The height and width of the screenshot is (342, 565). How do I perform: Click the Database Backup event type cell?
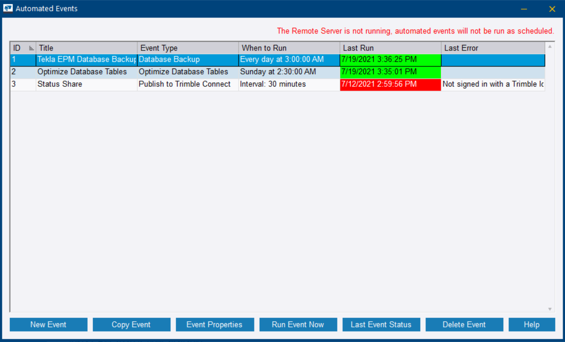188,60
